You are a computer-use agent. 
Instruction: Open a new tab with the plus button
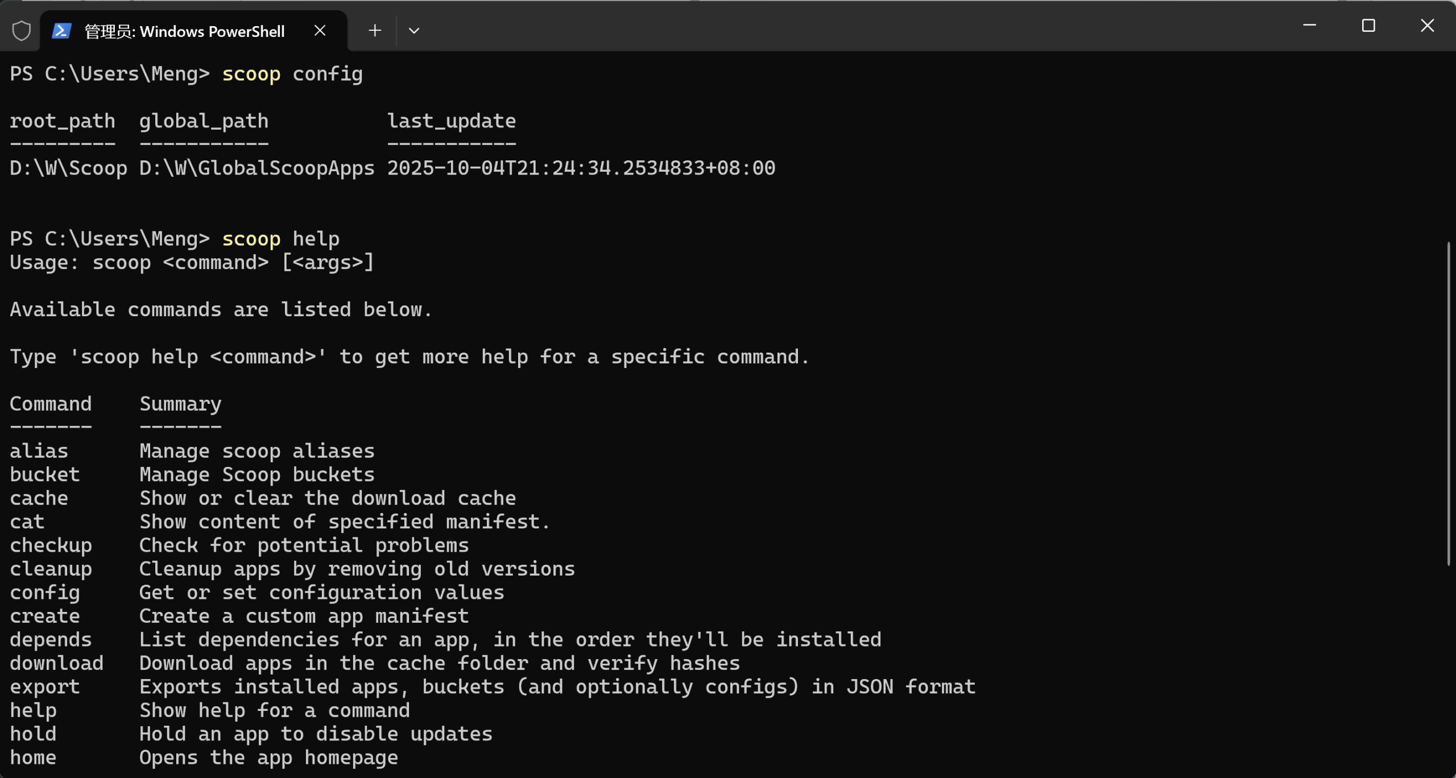[375, 31]
